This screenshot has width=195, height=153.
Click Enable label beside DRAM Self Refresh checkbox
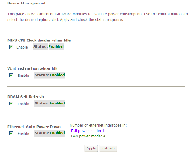point(23,104)
